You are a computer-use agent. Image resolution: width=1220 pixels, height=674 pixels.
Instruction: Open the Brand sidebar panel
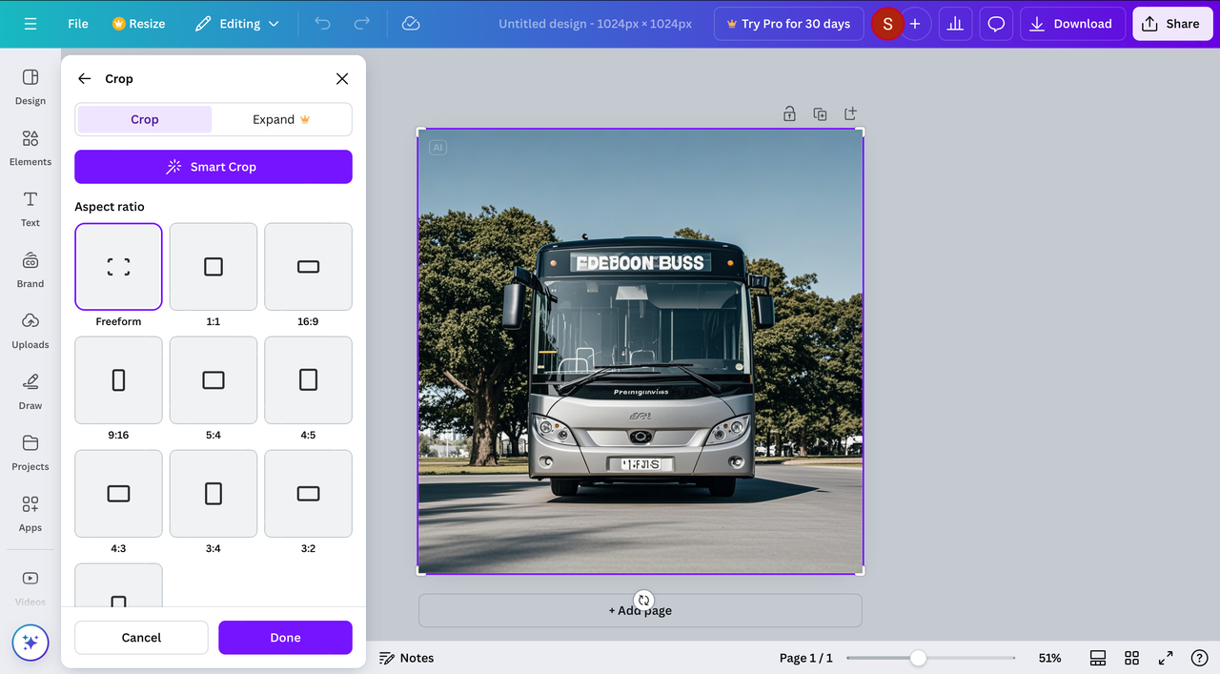[x=30, y=270]
